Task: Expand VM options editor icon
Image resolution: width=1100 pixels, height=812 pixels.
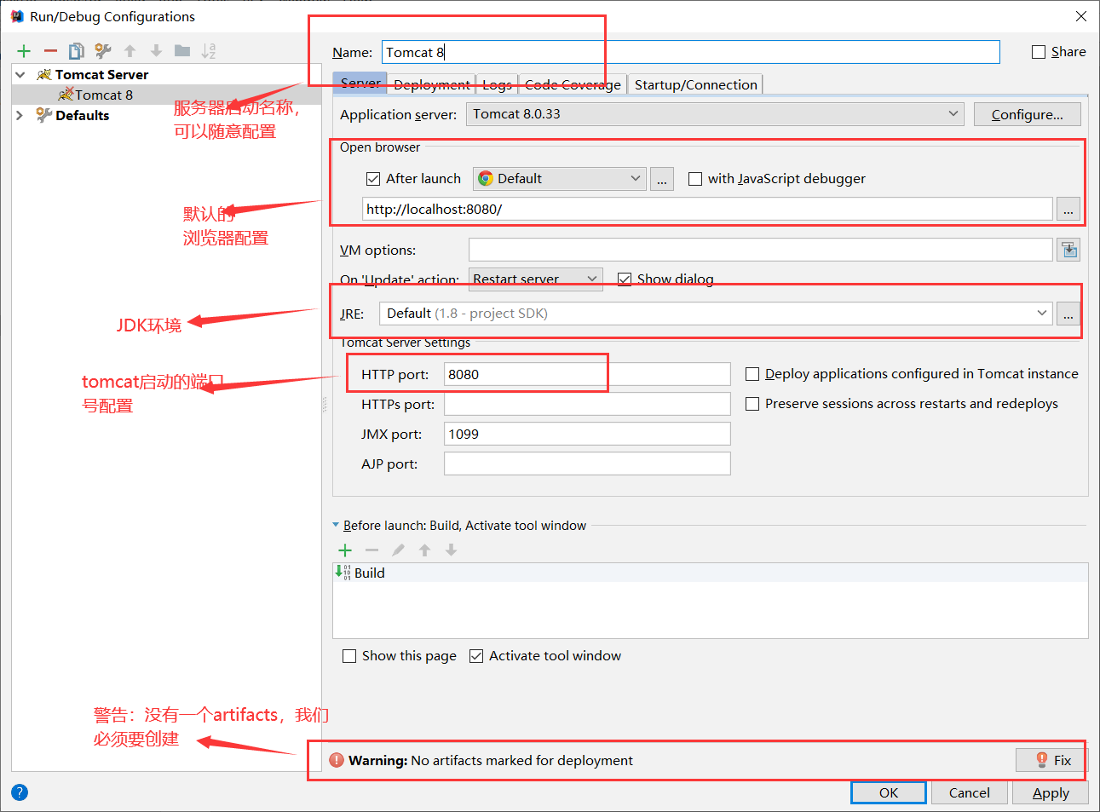Action: point(1069,250)
